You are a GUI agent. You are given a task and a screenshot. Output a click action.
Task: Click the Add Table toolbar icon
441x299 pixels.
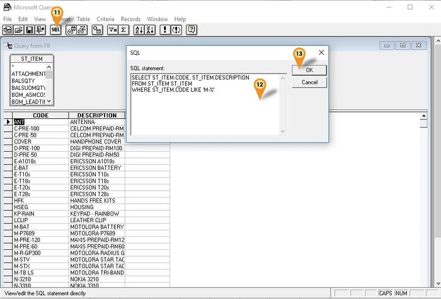pos(97,30)
